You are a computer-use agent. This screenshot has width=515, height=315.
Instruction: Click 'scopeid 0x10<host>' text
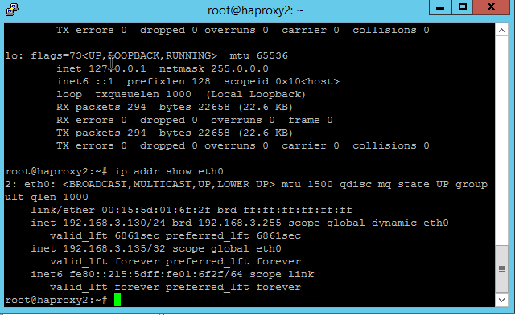pyautogui.click(x=282, y=81)
